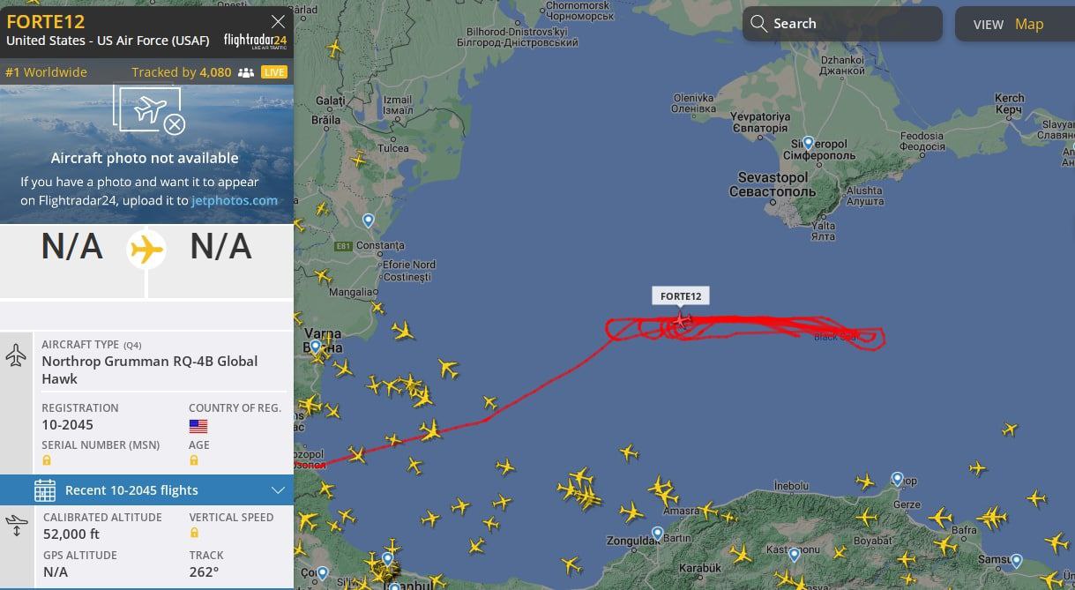Viewport: 1075px width, 590px height.
Task: Click the search magnifier icon
Action: click(x=758, y=24)
